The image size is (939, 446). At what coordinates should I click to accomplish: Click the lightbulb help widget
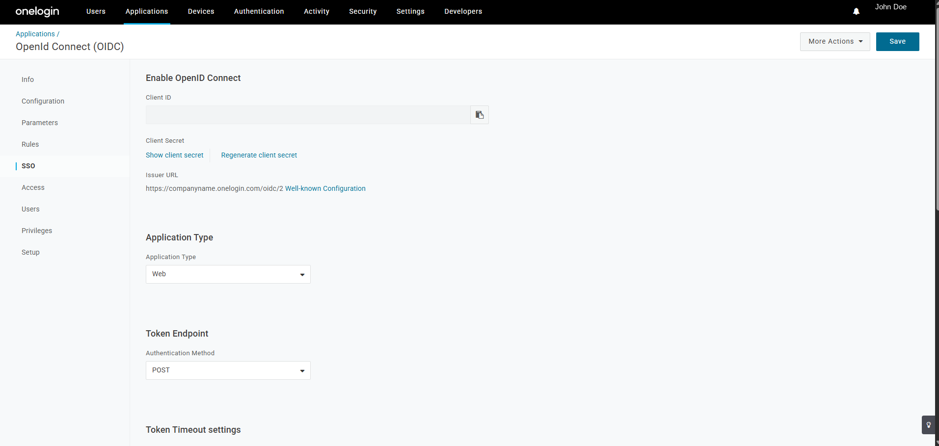point(928,425)
